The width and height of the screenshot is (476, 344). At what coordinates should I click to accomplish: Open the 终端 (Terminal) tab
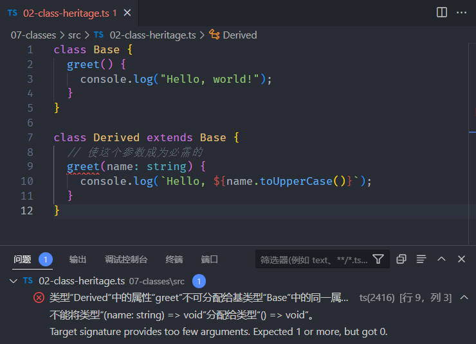174,259
